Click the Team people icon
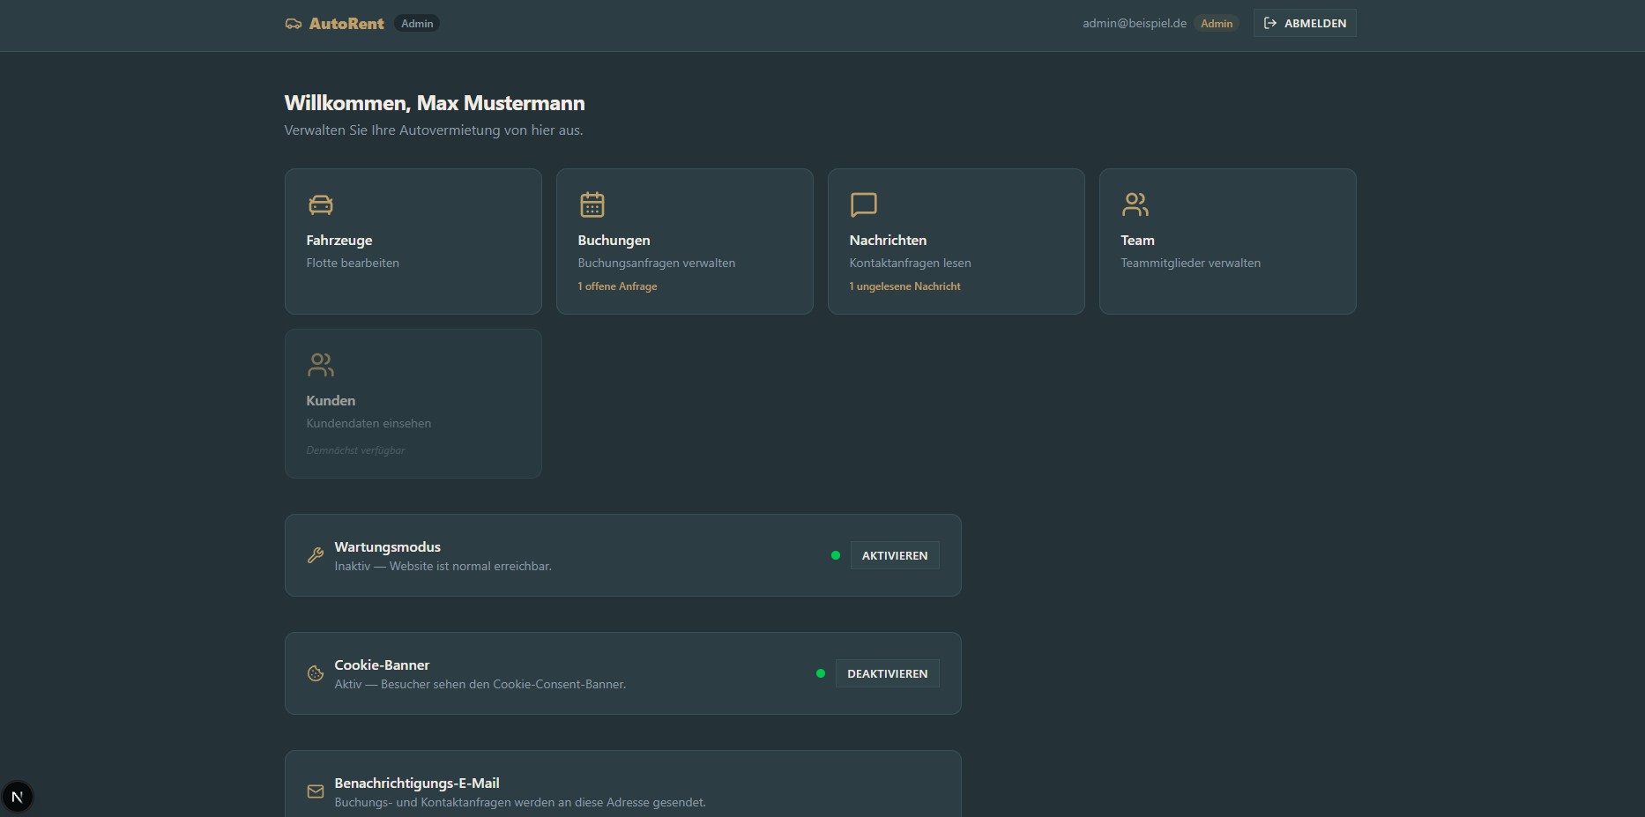 coord(1135,204)
